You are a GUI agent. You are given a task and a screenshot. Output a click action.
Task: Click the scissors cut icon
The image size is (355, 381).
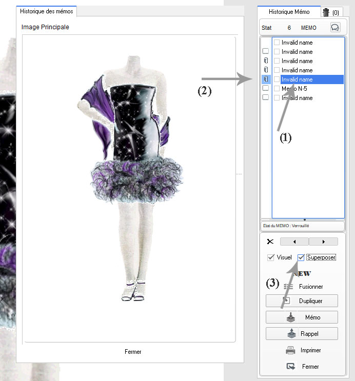270,241
